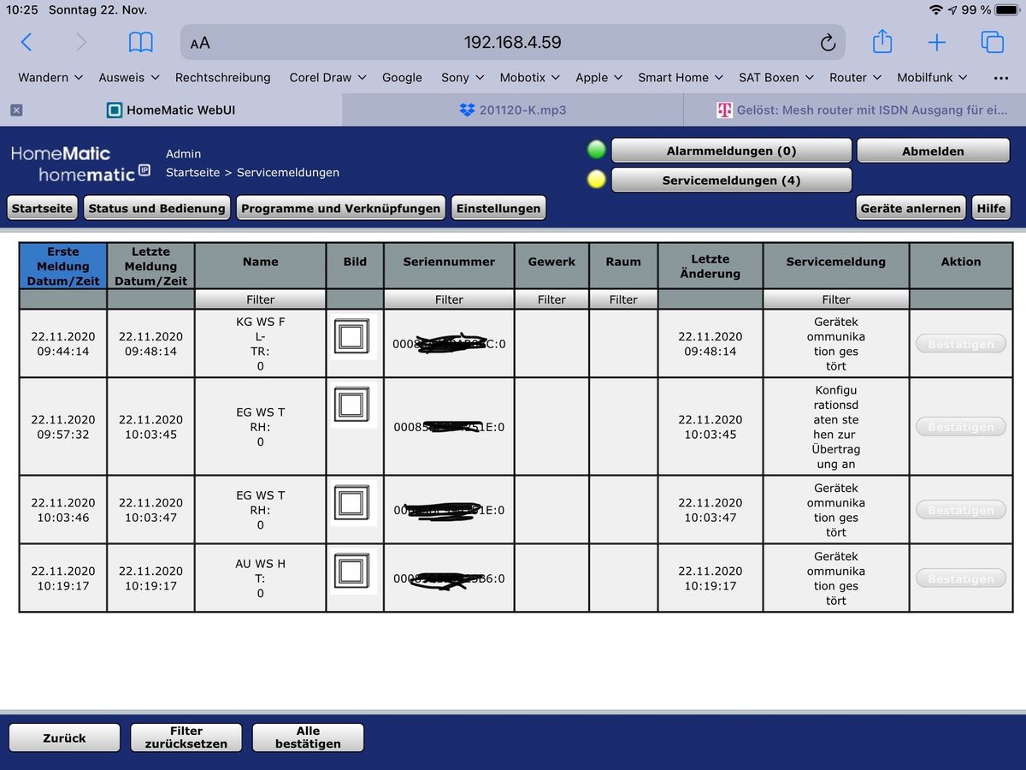Sort by Letzte Meldung Datum/Zeit header
The image size is (1026, 770).
pos(150,266)
